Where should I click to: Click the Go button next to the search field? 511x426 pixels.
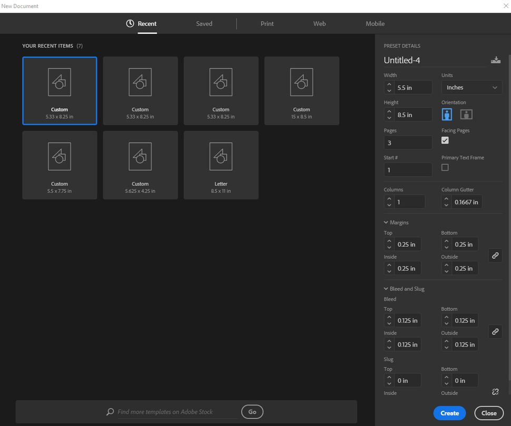pos(252,412)
